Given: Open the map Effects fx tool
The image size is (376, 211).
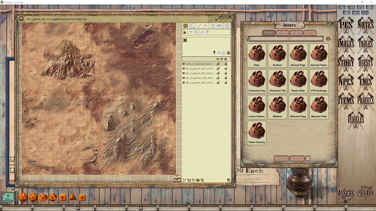Looking at the screenshot, I should pos(206,26).
